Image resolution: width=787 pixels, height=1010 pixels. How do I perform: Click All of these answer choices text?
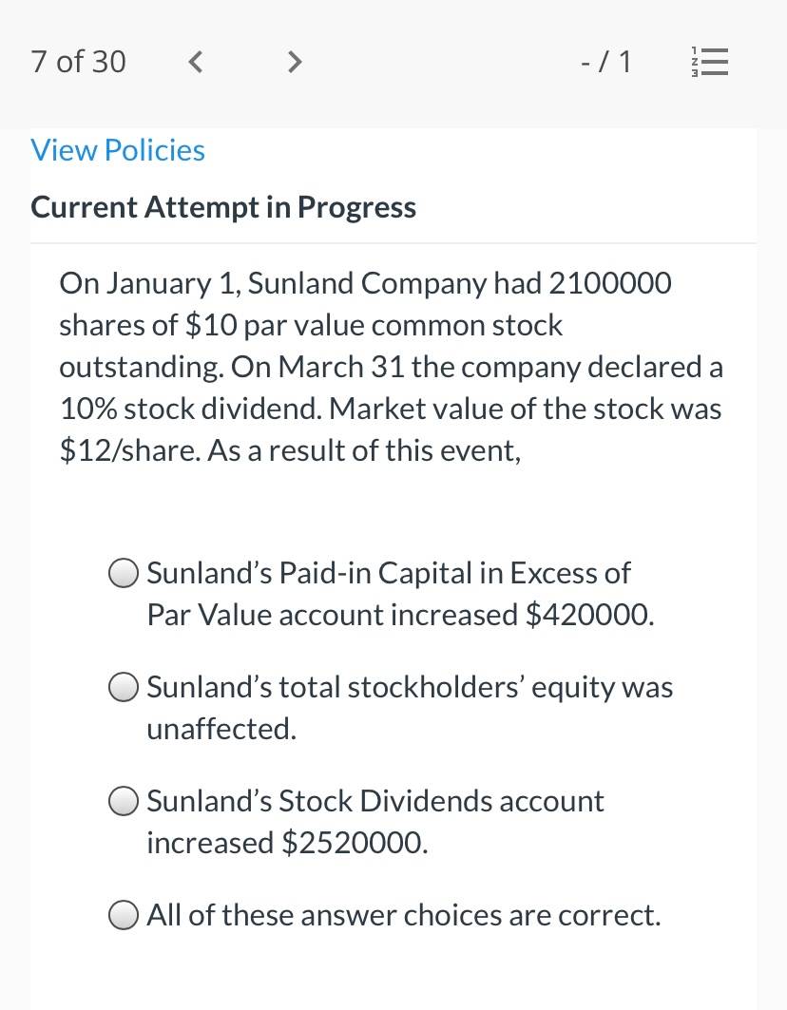click(404, 915)
